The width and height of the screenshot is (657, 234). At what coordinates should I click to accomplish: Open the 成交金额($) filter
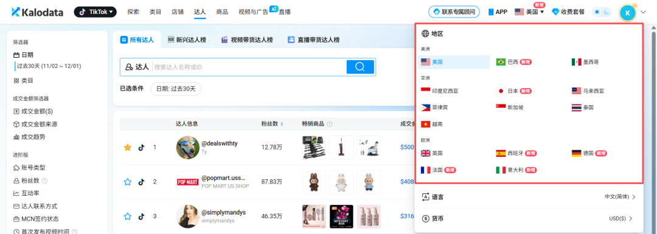click(33, 111)
